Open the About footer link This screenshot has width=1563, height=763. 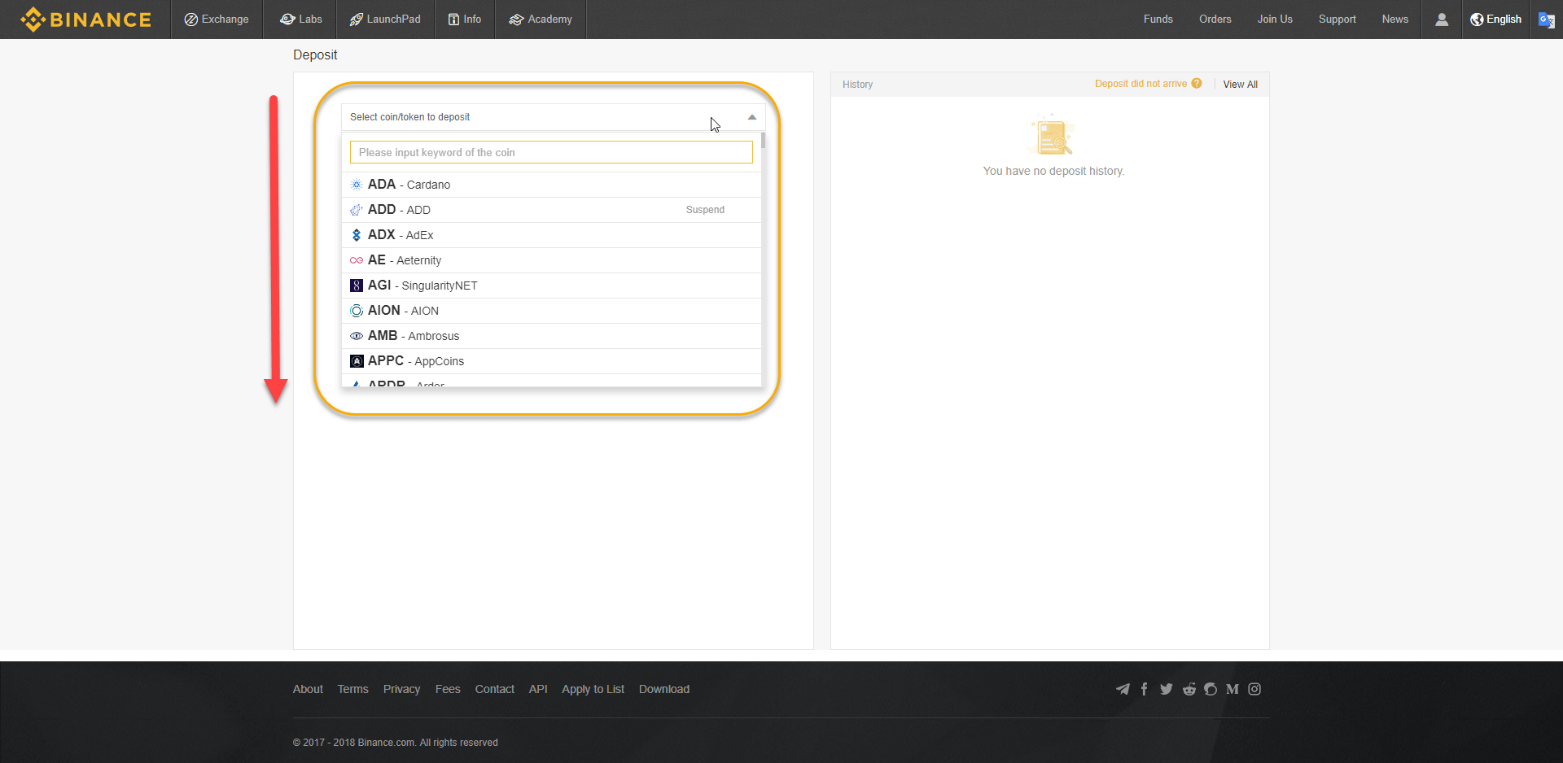pyautogui.click(x=308, y=689)
